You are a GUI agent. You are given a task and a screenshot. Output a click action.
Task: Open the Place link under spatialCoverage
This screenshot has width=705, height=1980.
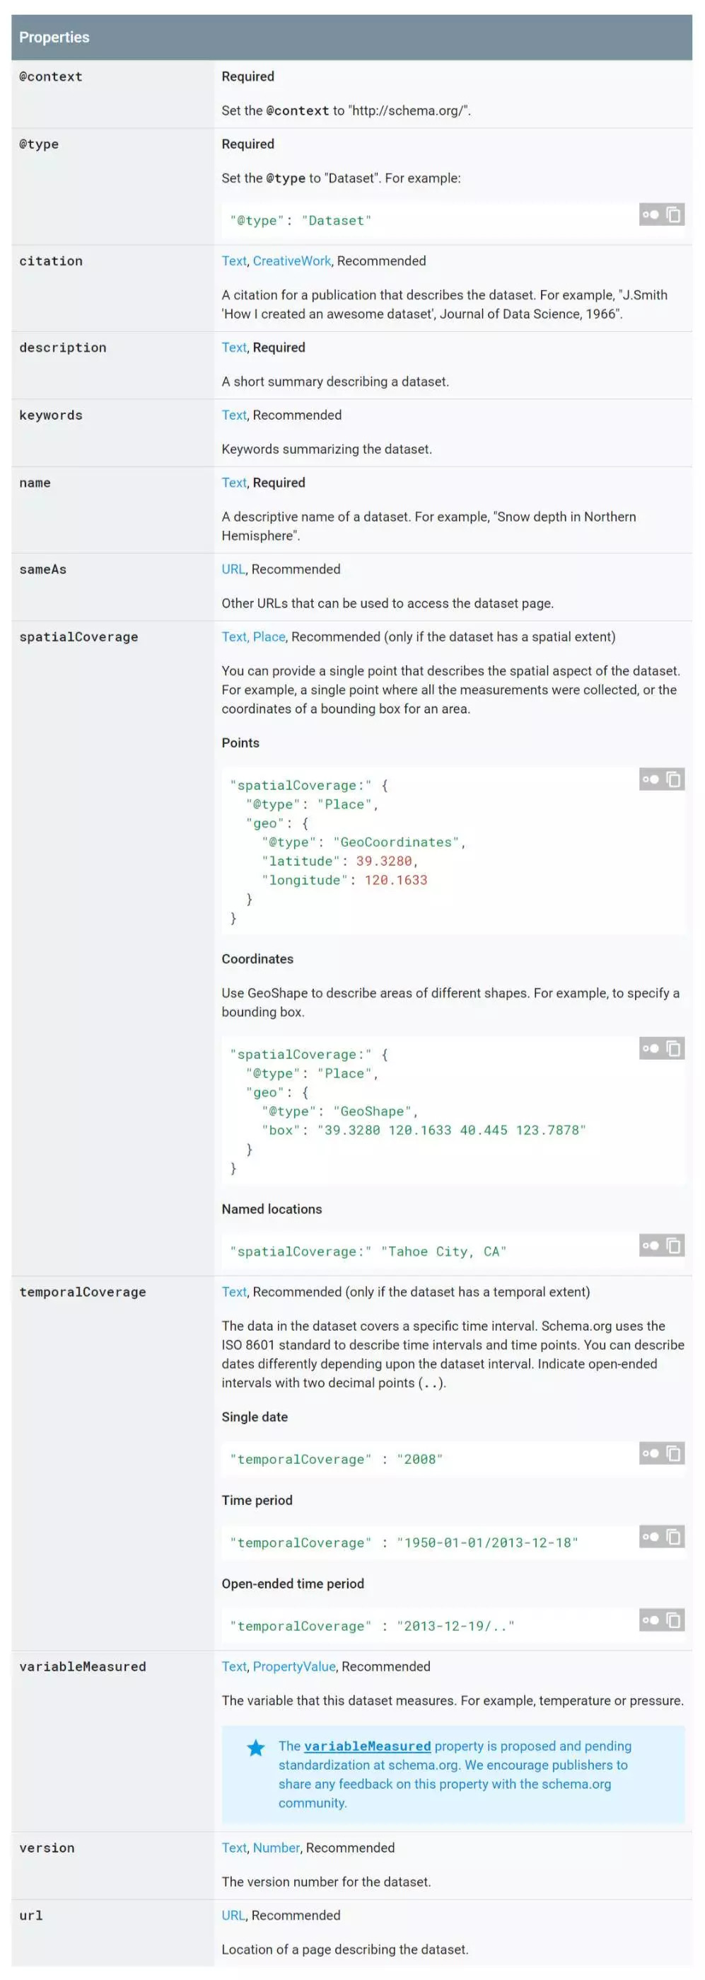(269, 636)
